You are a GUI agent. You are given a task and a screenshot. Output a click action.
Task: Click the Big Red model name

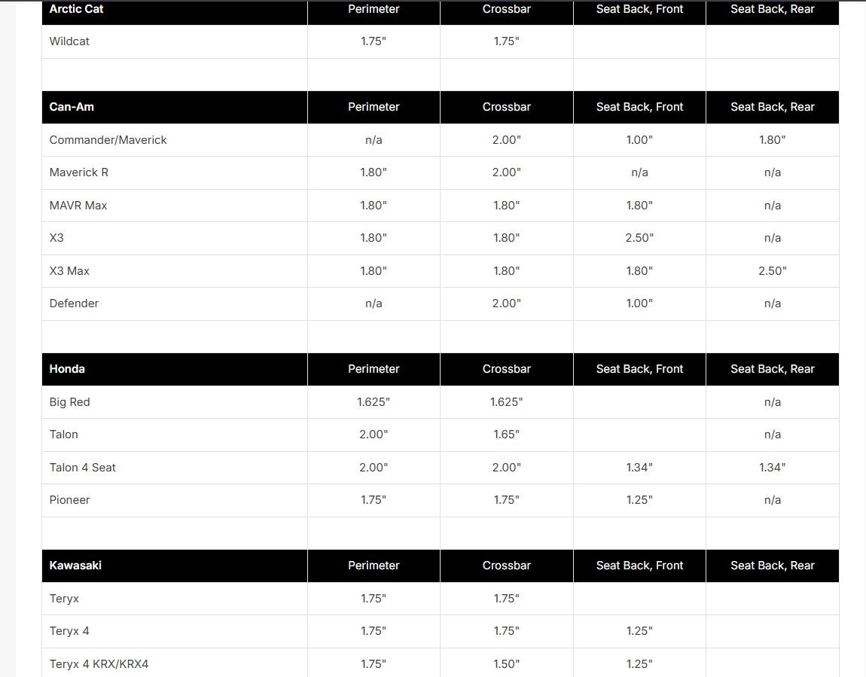(x=69, y=402)
